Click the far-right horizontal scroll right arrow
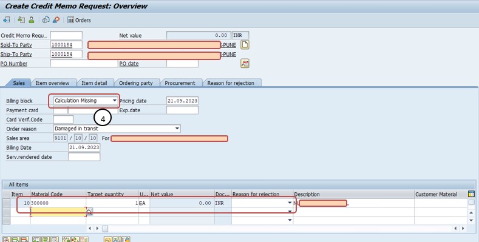 [x=463, y=228]
